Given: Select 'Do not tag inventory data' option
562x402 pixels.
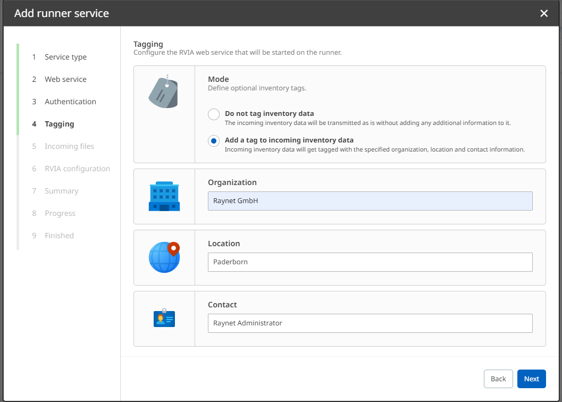Looking at the screenshot, I should [214, 114].
